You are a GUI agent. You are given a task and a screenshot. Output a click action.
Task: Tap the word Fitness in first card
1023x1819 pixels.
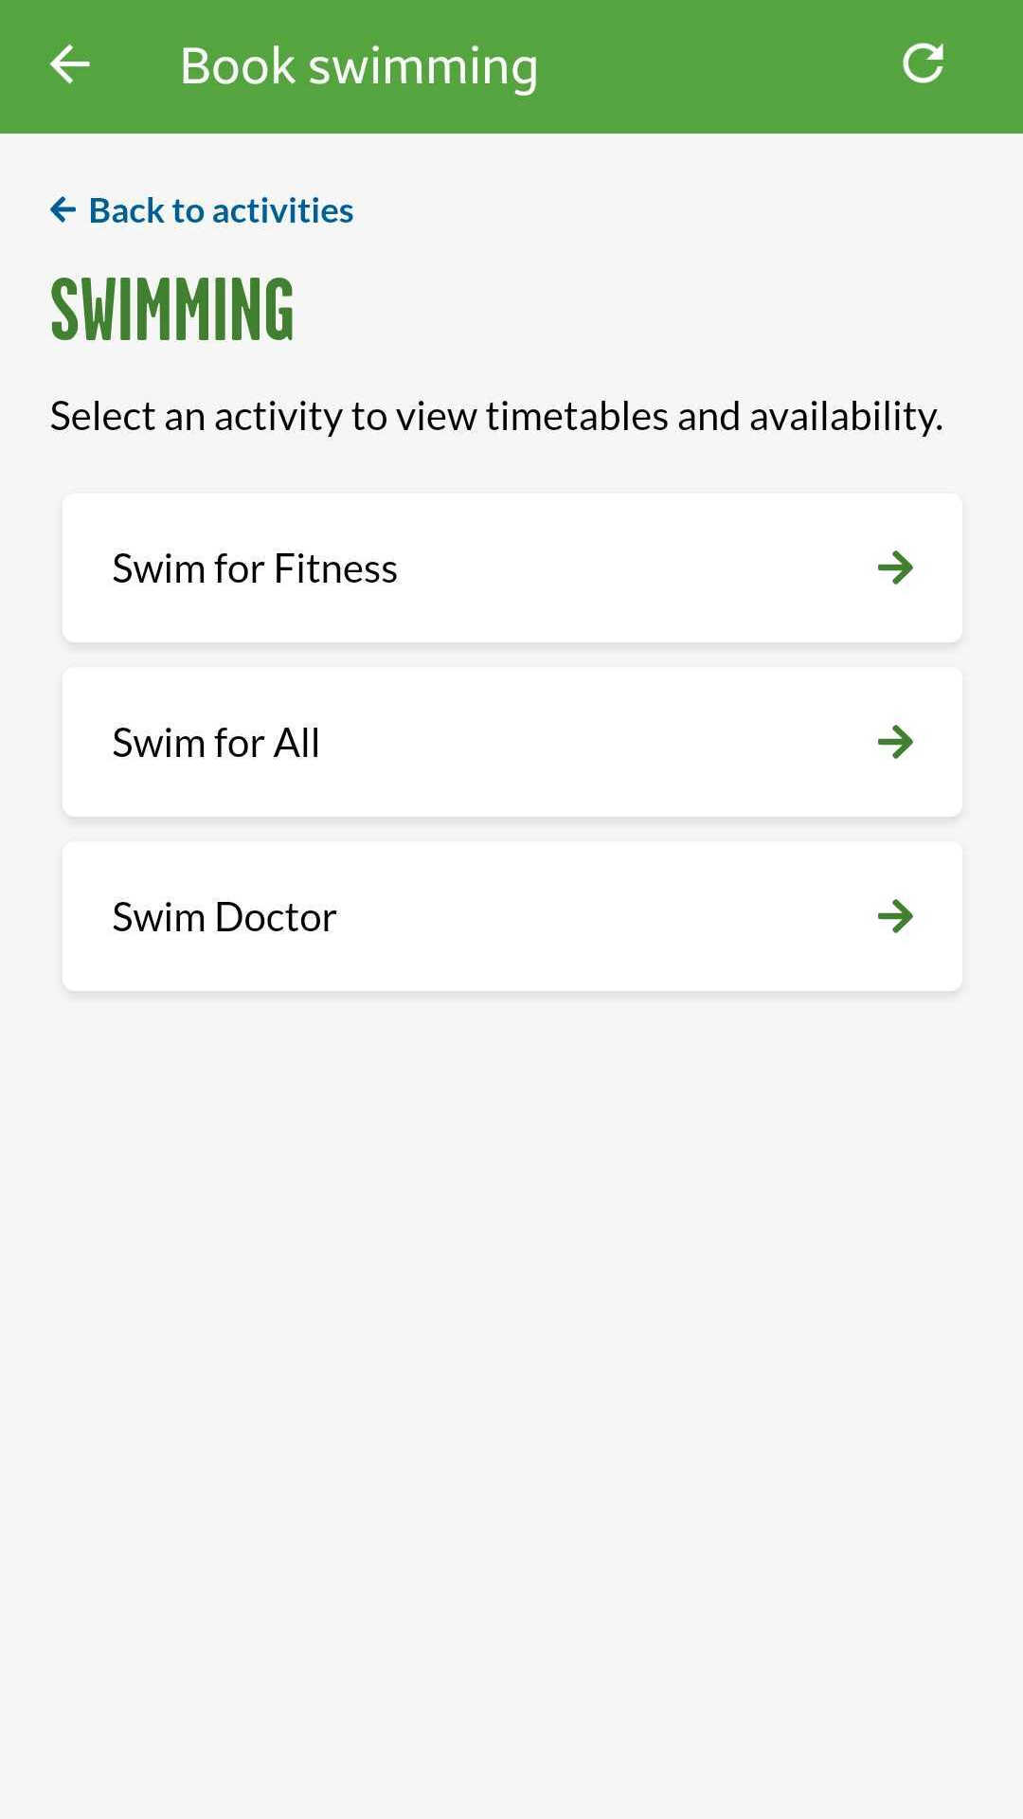pyautogui.click(x=335, y=568)
